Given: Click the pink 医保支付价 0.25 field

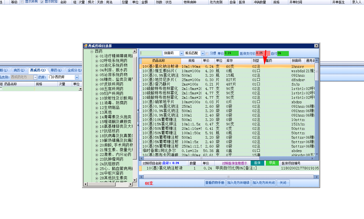Looking at the screenshot, I should 262,53.
